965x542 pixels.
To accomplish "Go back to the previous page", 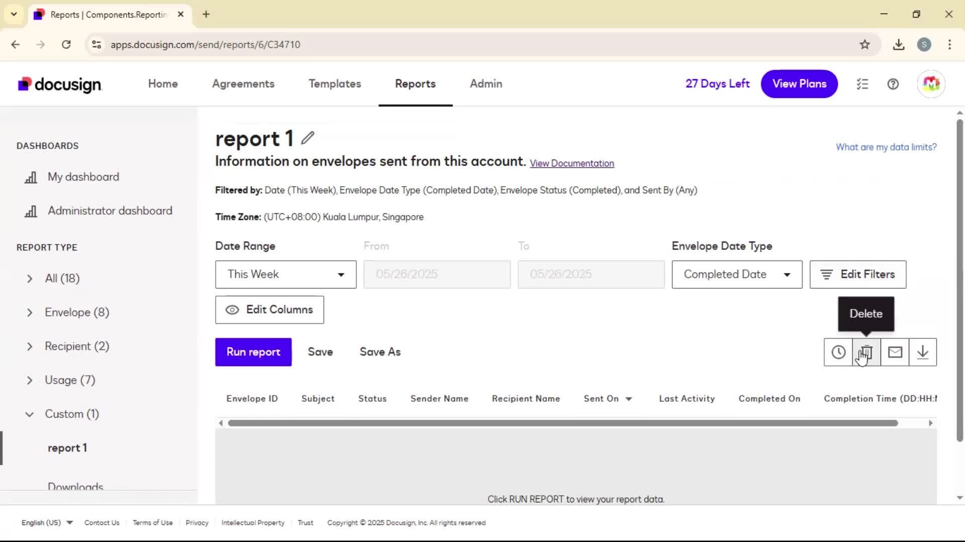I will [16, 45].
